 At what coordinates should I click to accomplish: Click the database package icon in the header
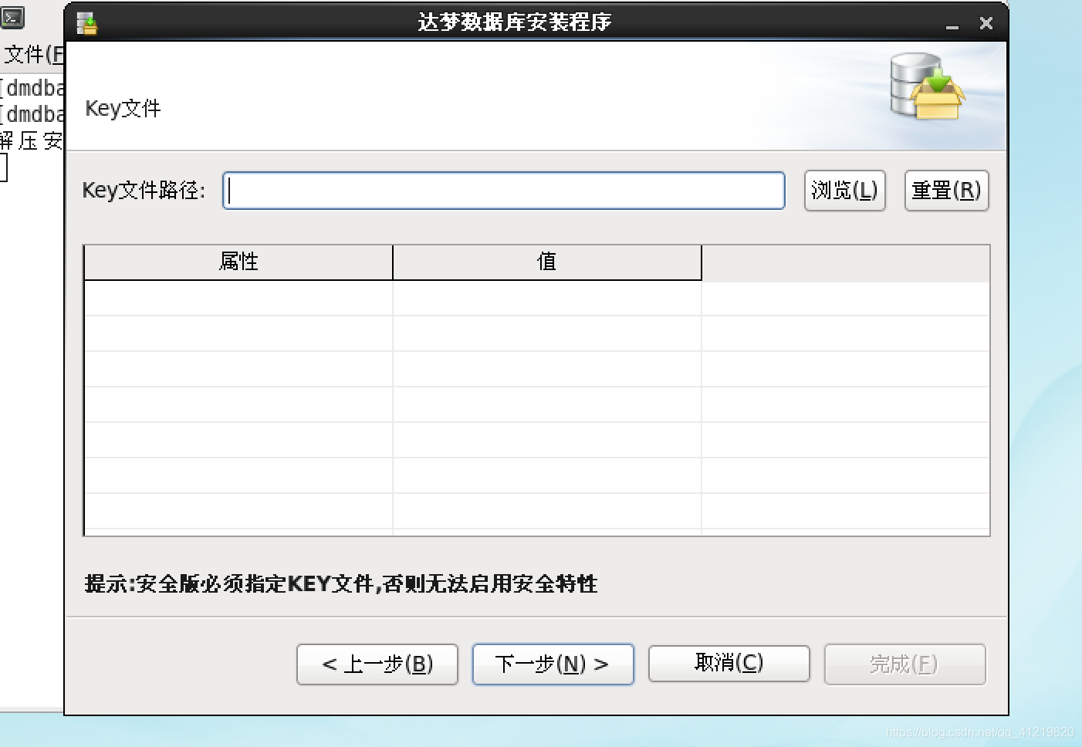click(927, 86)
